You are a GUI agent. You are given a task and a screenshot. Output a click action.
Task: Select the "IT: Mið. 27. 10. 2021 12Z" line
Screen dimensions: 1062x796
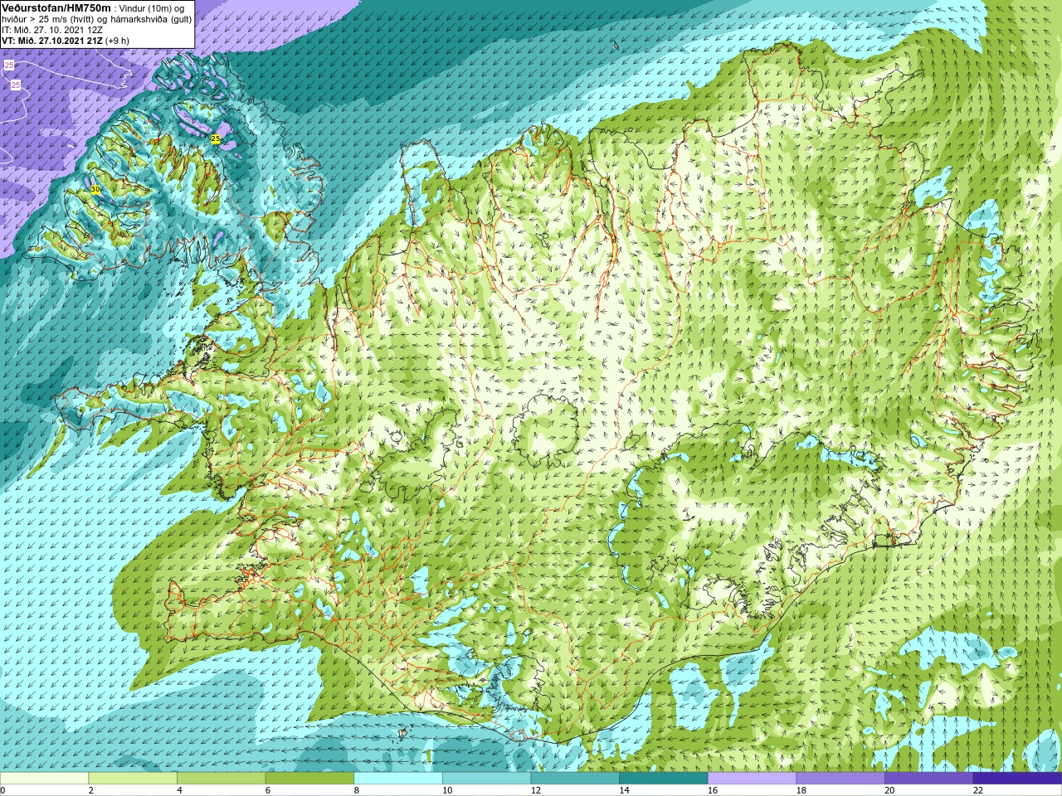pos(52,30)
